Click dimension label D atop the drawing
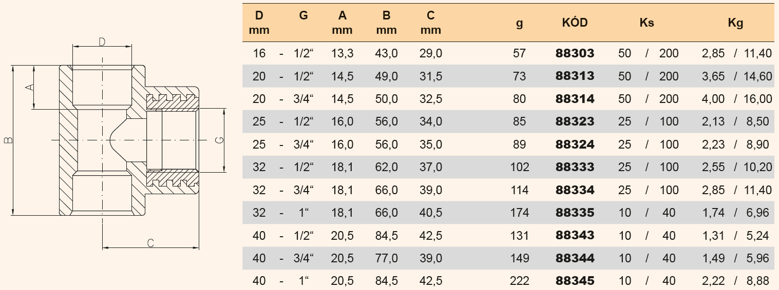Viewport: 779px width, 290px height. (102, 42)
